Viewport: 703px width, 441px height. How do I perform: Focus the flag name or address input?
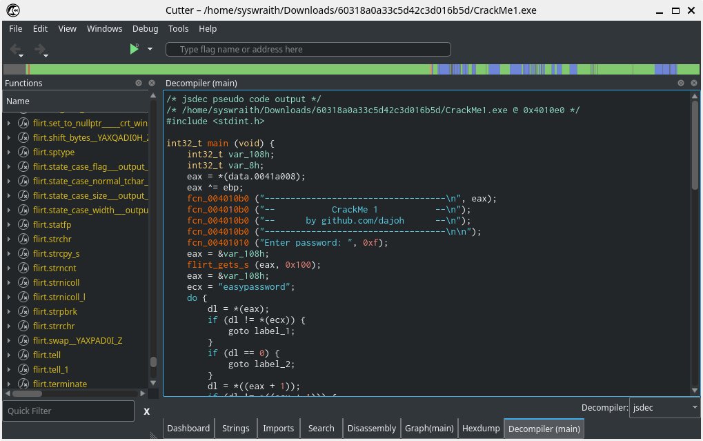coord(308,50)
